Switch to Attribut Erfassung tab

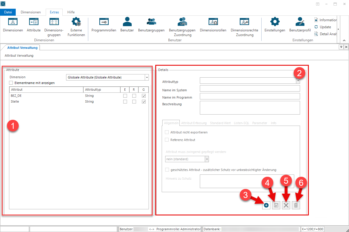coord(194,123)
